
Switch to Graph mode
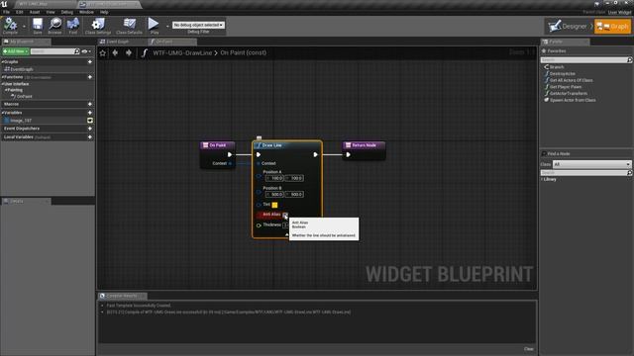tap(612, 27)
